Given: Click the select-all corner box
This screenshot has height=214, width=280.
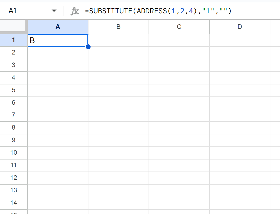Looking at the screenshot, I should pos(13,26).
